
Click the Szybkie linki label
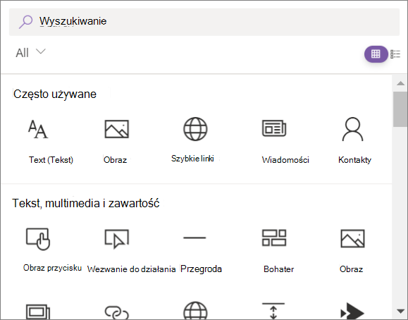[192, 159]
